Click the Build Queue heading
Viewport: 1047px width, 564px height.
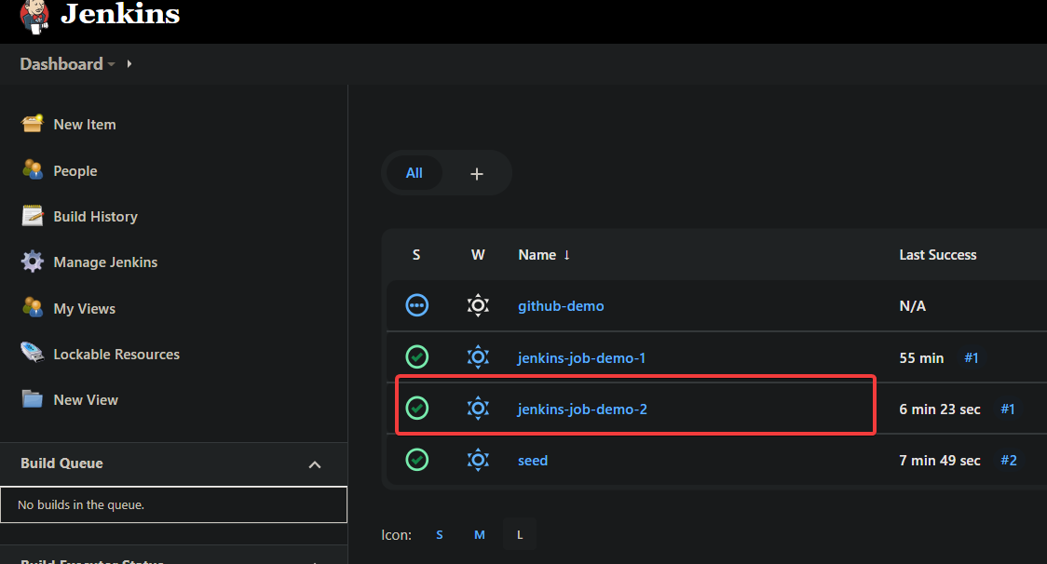pos(61,463)
